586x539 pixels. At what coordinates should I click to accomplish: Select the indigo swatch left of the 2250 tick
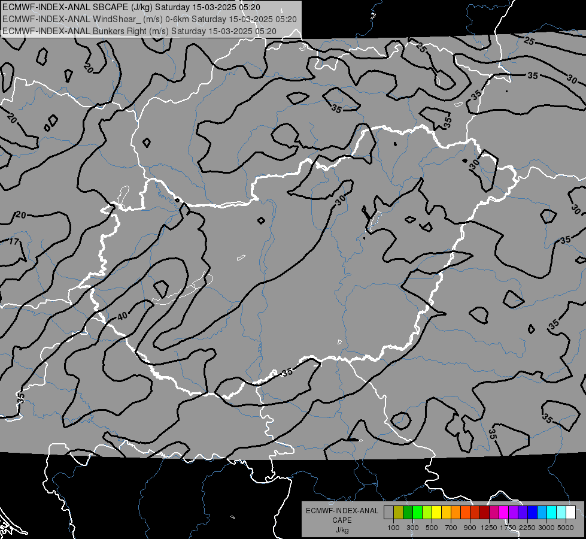523,512
